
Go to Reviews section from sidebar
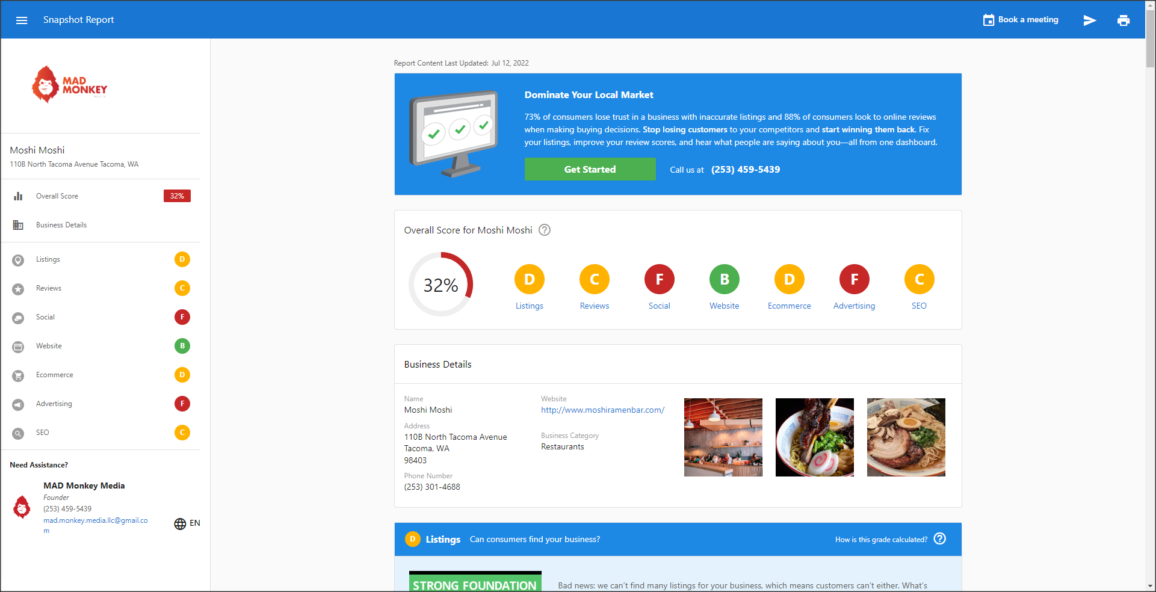click(101, 288)
